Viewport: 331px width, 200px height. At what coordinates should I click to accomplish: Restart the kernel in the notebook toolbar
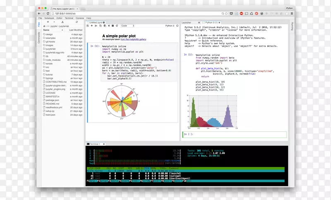pos(117,26)
